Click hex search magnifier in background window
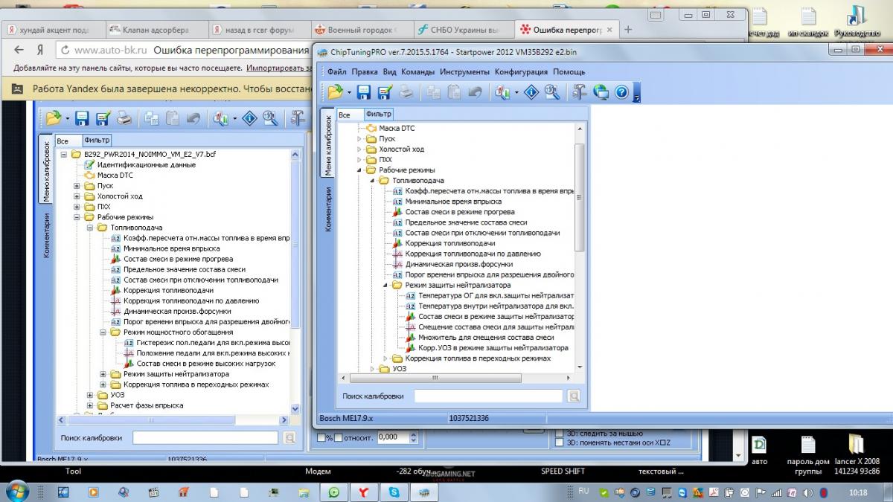The height and width of the screenshot is (502, 893). coord(269,118)
